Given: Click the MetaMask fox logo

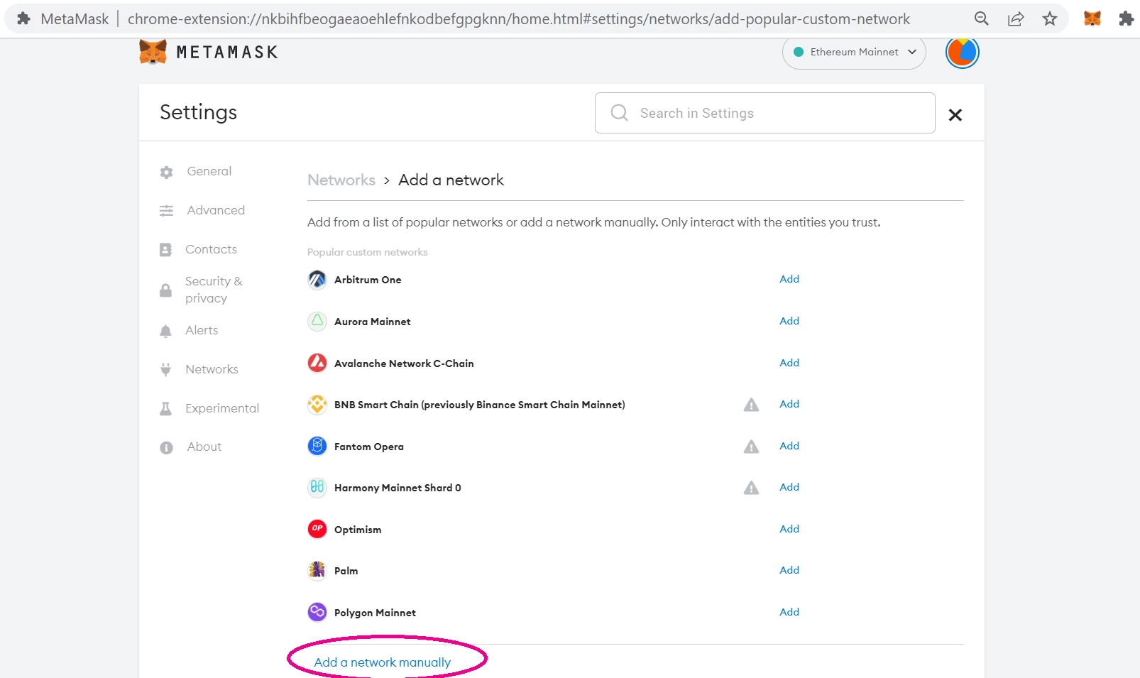Looking at the screenshot, I should [x=153, y=52].
